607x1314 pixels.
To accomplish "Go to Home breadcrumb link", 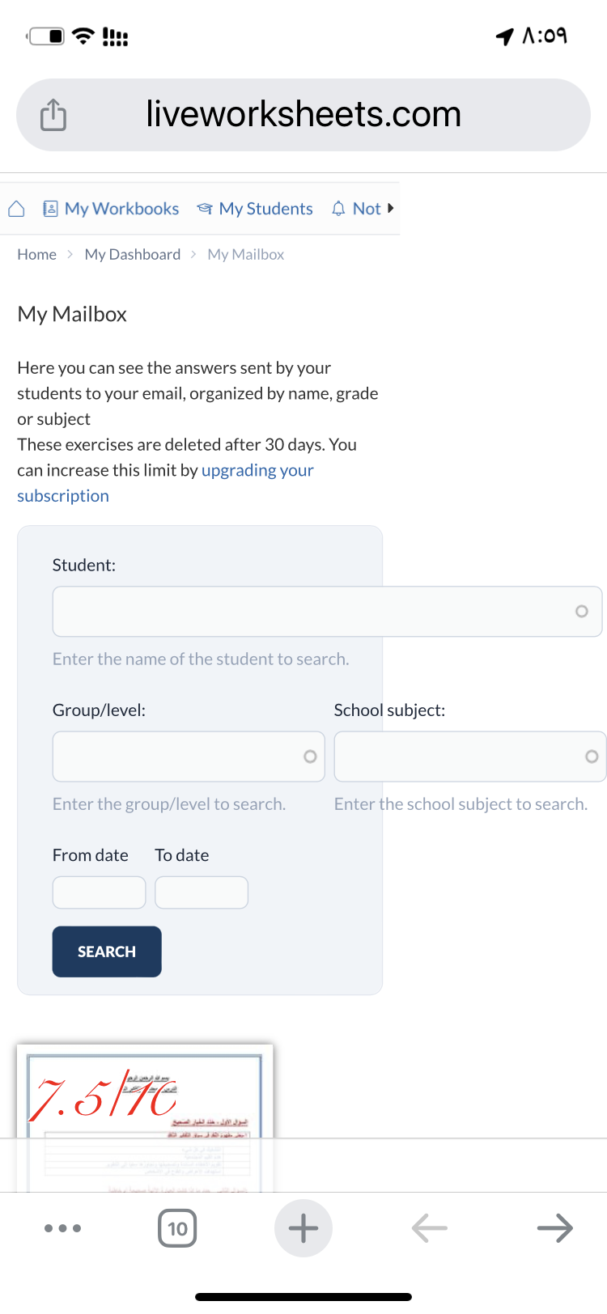I will 37,254.
